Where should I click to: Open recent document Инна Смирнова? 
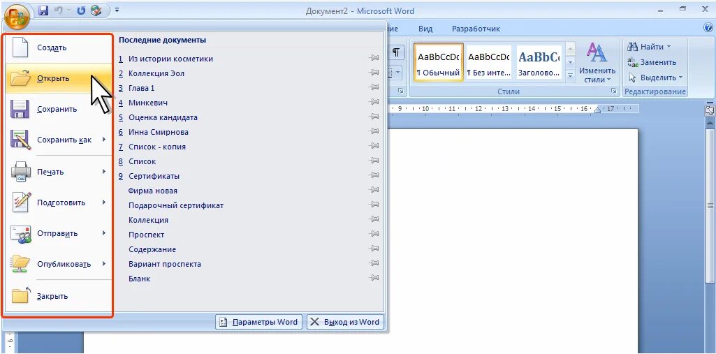pyautogui.click(x=159, y=132)
